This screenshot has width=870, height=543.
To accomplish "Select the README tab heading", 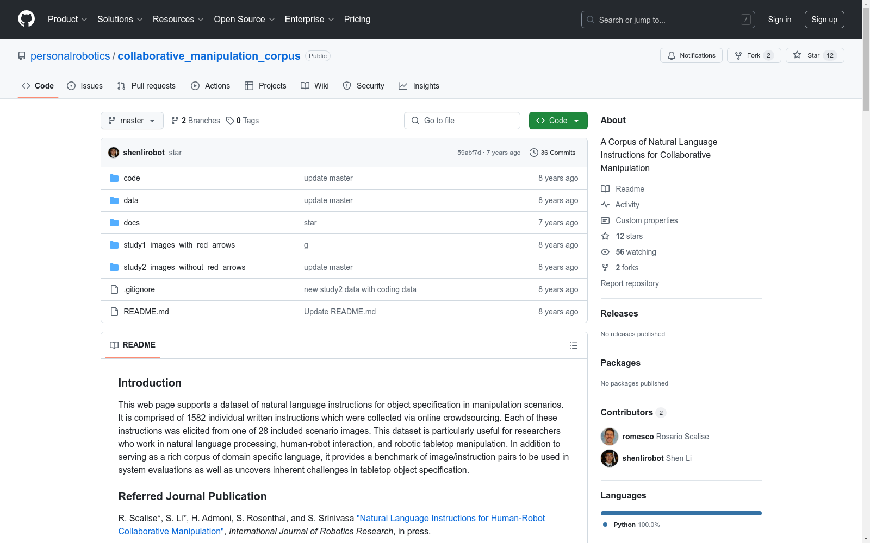I will (133, 345).
